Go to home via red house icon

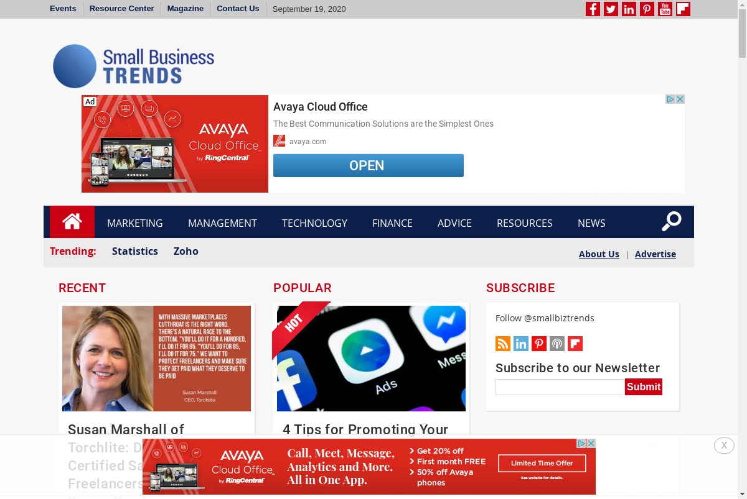[72, 222]
